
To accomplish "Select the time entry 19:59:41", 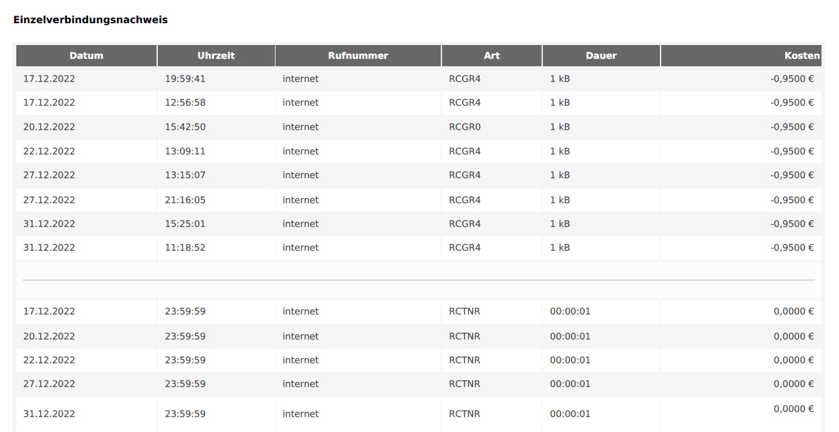I will [185, 79].
